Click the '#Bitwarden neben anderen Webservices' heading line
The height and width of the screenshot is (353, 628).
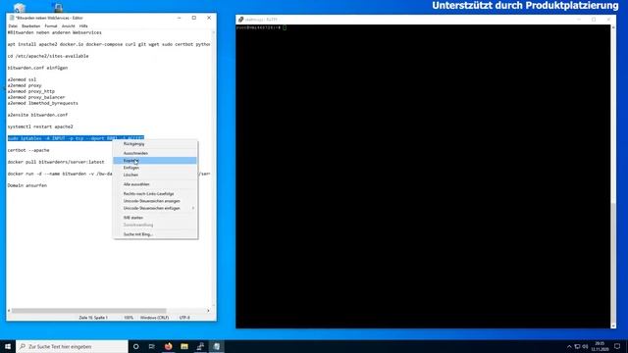coord(55,32)
